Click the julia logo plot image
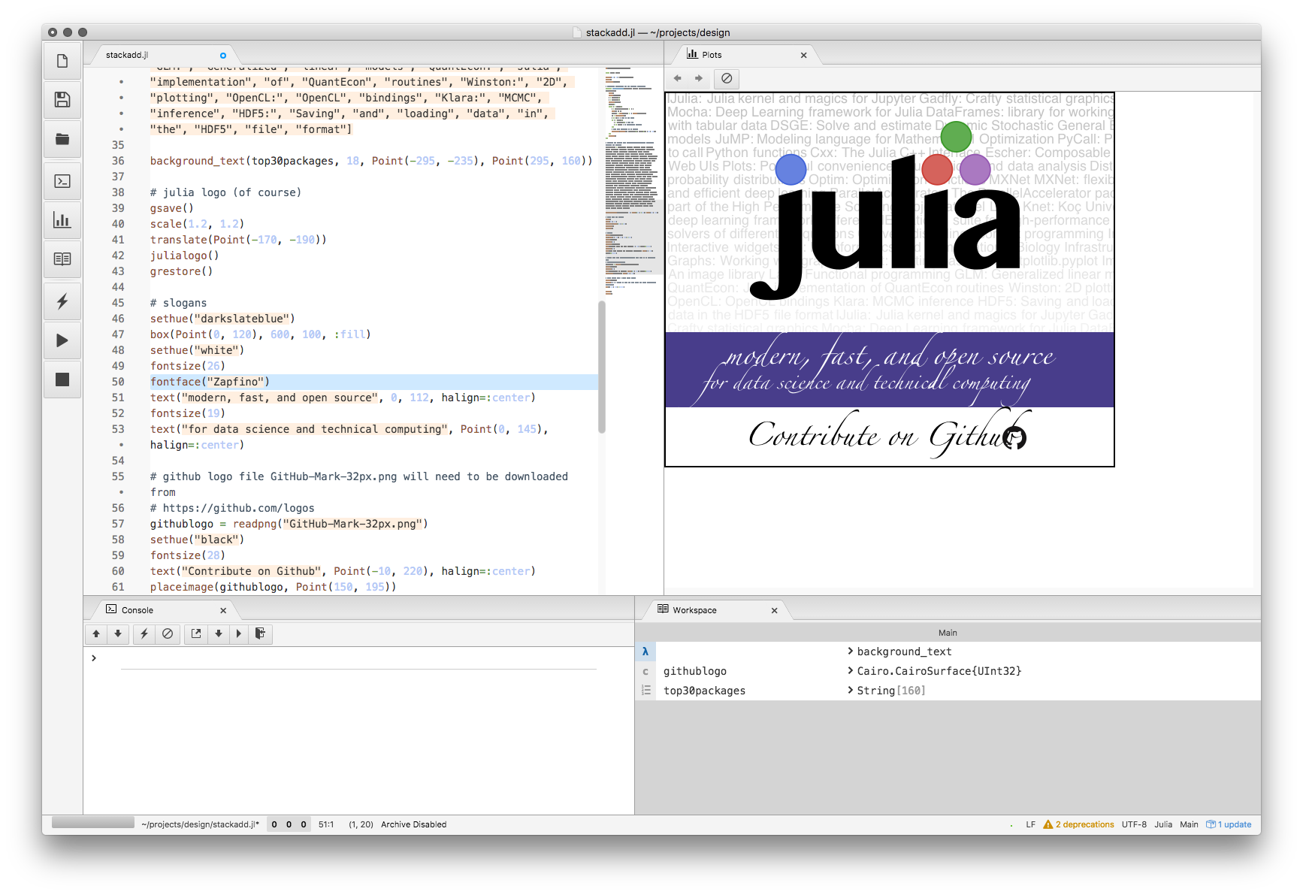 click(890, 280)
